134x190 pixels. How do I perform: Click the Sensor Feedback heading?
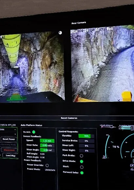click(x=32, y=137)
